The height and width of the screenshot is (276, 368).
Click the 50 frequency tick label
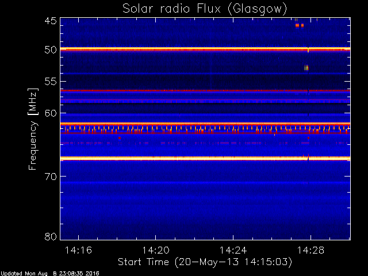[x=51, y=50]
